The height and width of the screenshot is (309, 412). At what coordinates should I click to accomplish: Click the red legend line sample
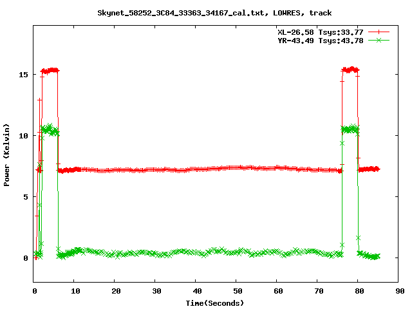point(379,32)
